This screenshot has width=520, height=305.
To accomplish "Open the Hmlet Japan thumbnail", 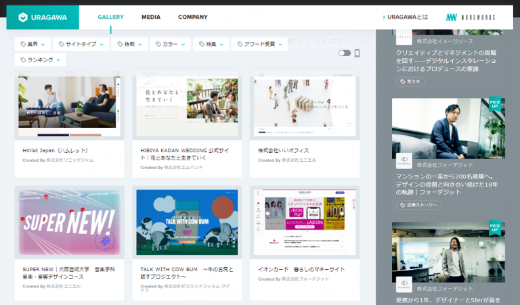I will pyautogui.click(x=69, y=105).
